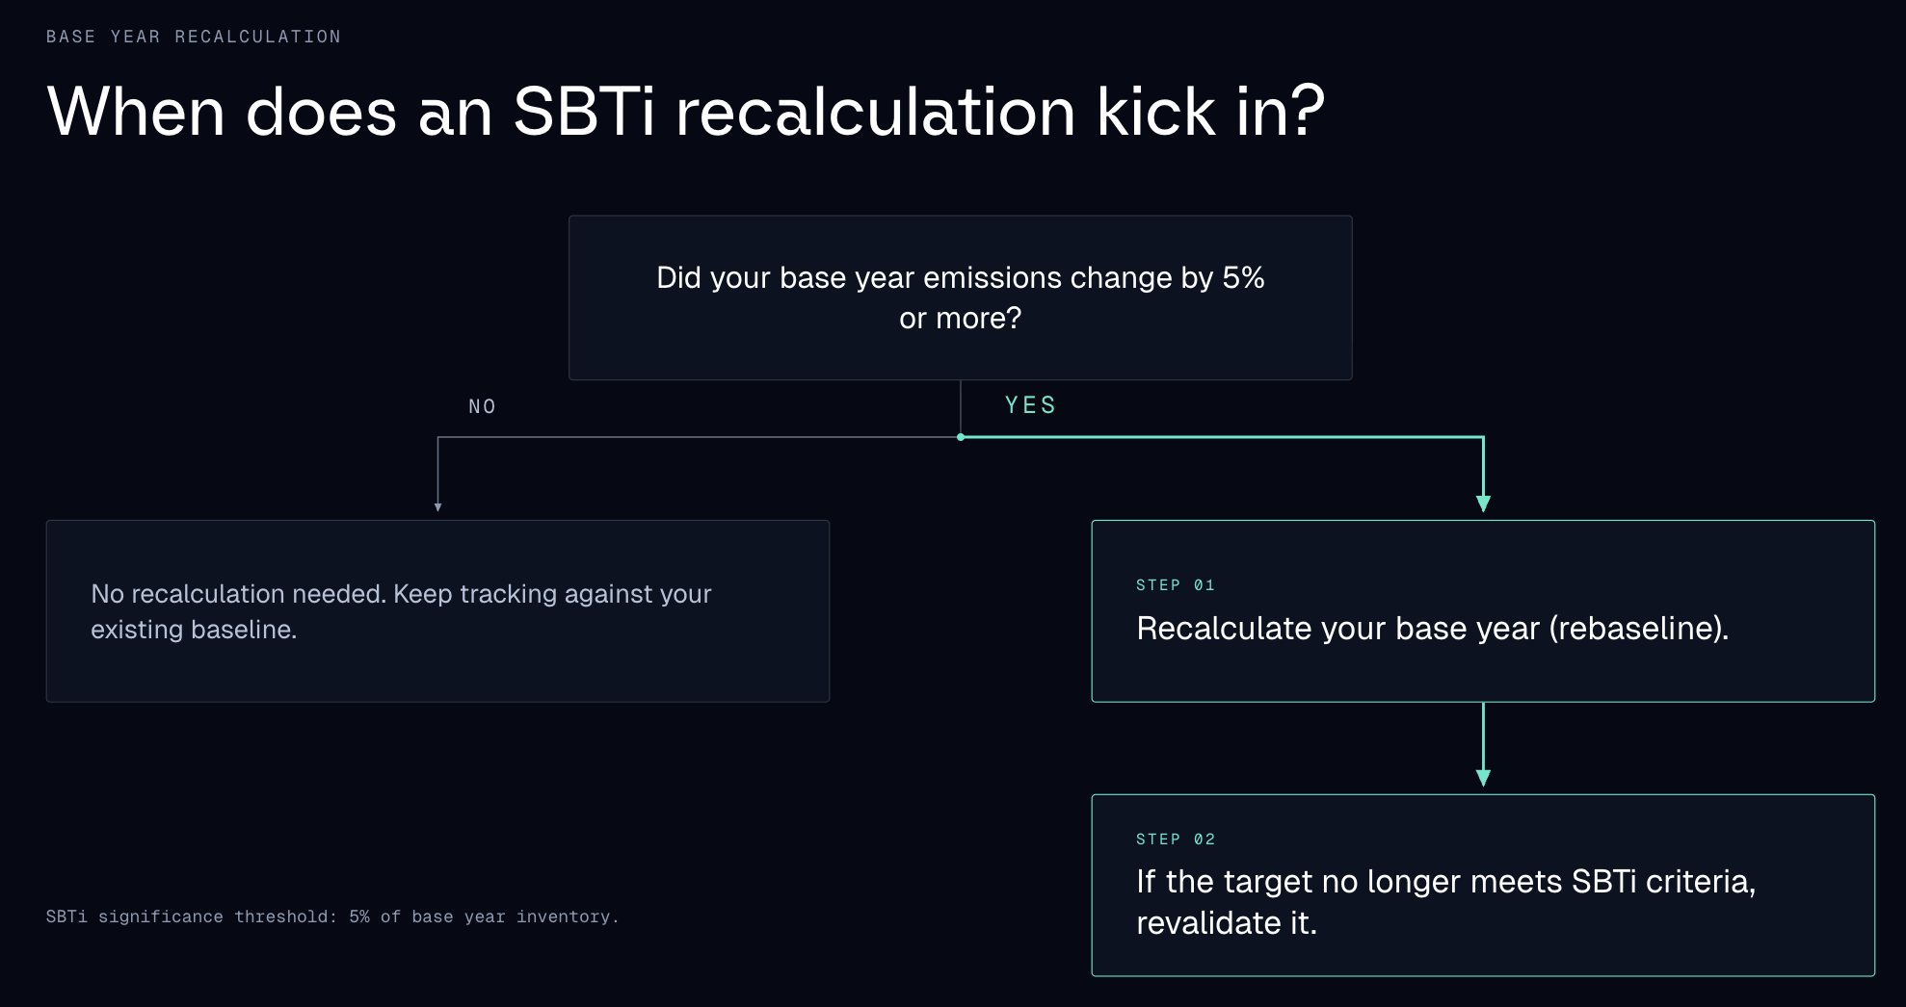Click the green horizontal connector line of YES branch
1906x1007 pixels.
pyautogui.click(x=1222, y=437)
